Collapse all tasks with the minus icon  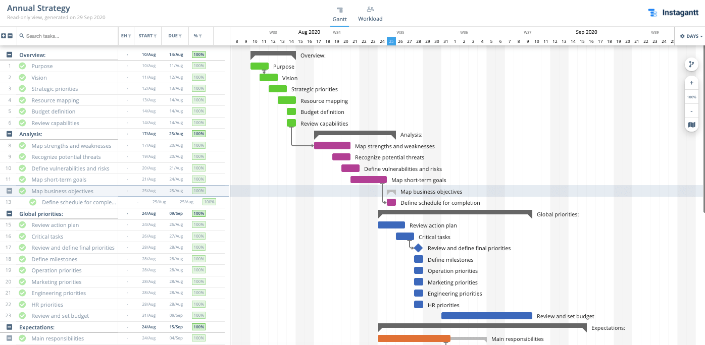(10, 36)
